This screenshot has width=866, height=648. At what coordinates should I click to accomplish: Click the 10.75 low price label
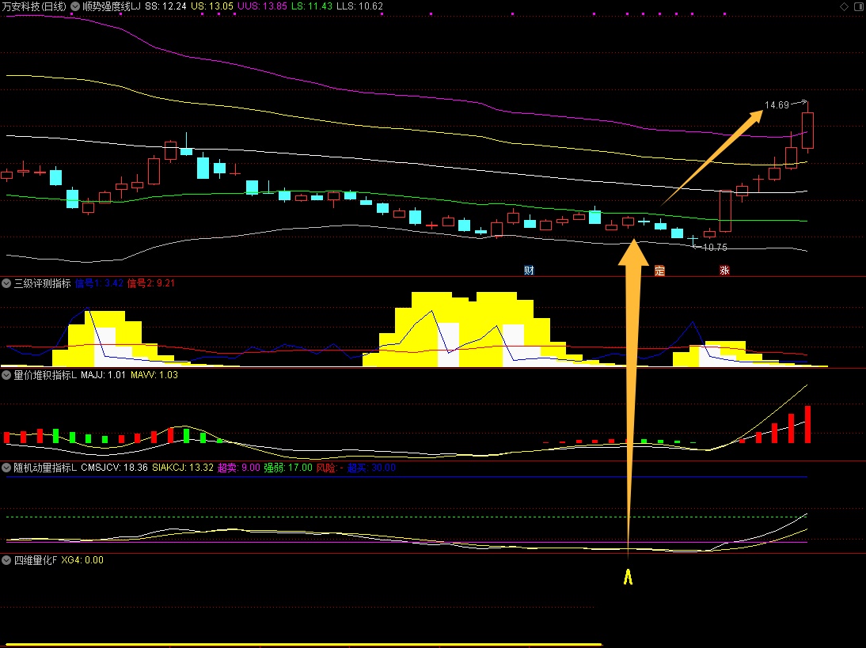[x=715, y=248]
